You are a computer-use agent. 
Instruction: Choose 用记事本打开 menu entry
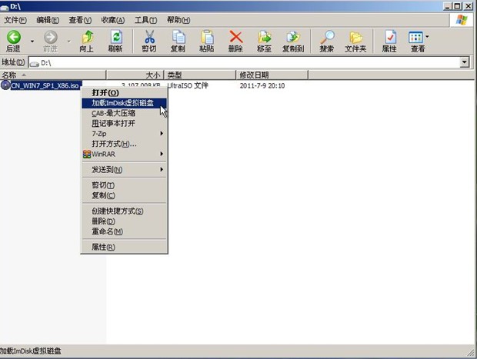coord(124,124)
